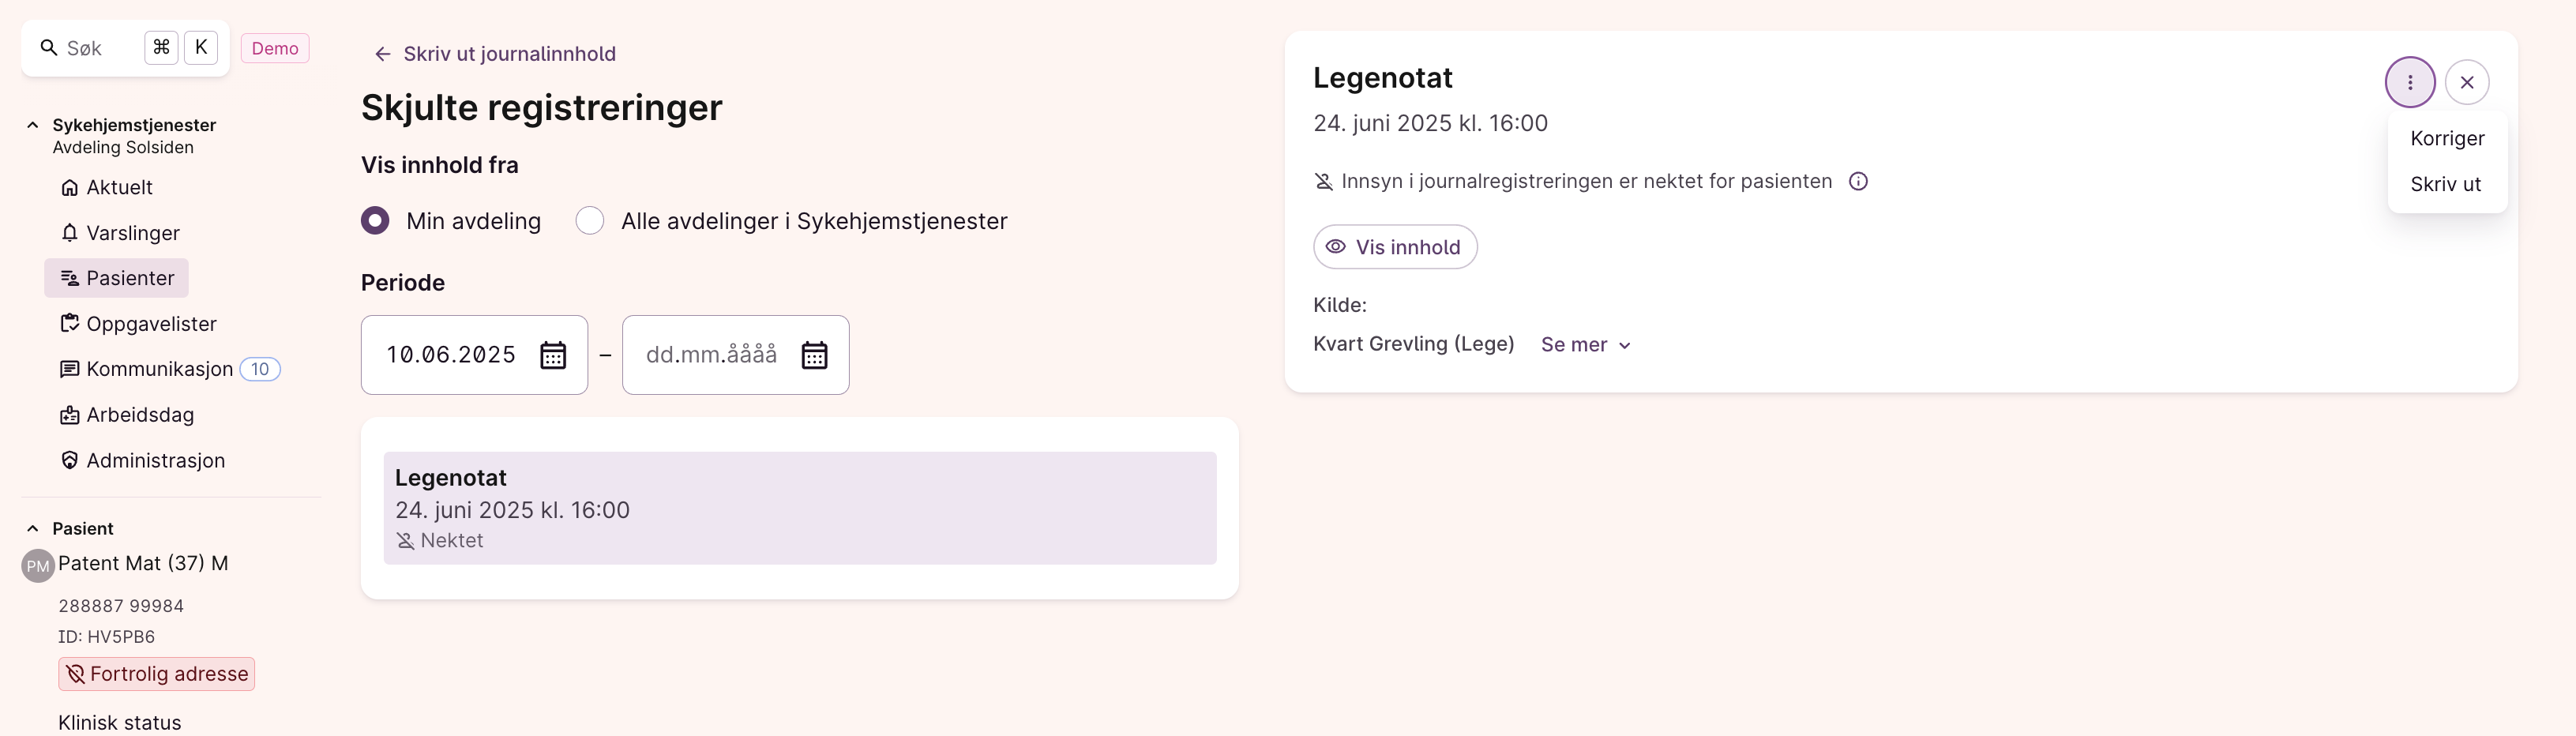Click the search magnifier icon
The width and height of the screenshot is (2576, 736).
(48, 47)
